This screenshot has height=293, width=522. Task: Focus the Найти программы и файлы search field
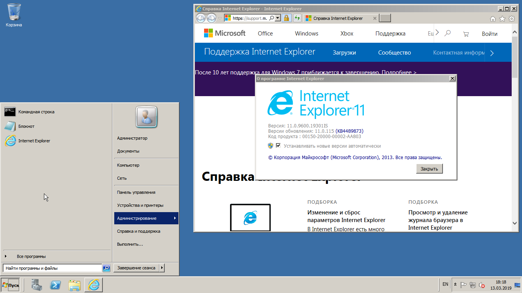[53, 268]
